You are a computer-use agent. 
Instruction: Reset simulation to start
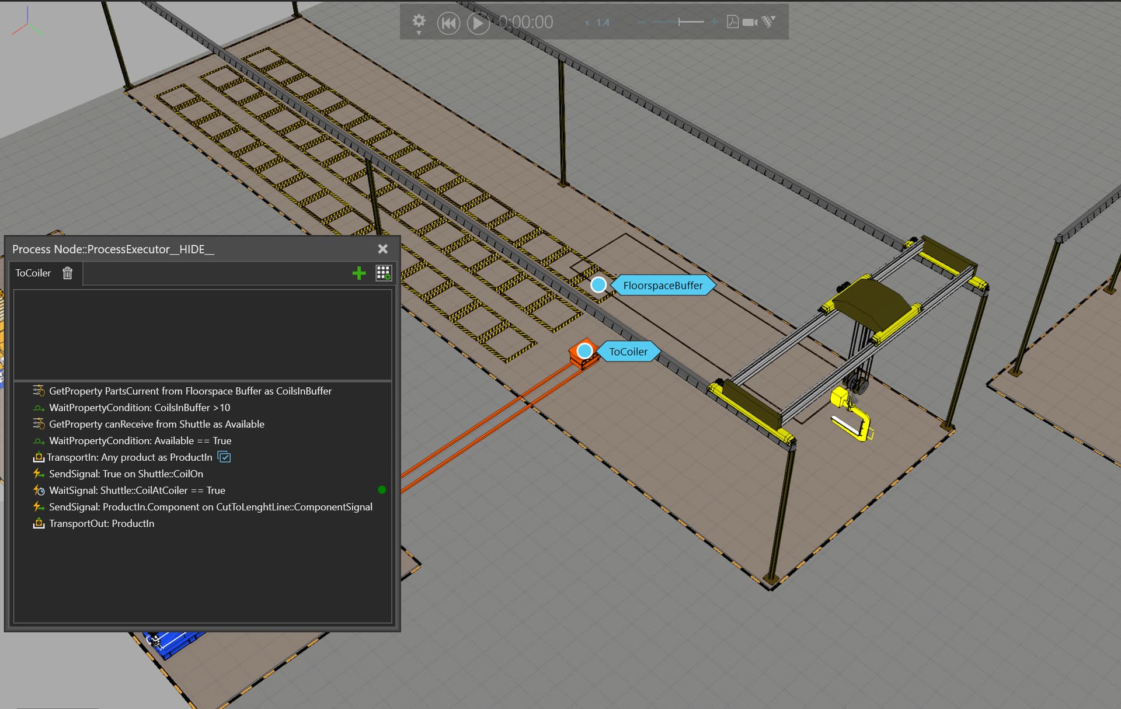coord(448,23)
